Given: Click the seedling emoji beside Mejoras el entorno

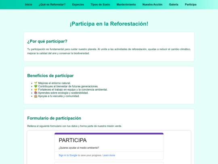Looking at the screenshot, I should point(36,83).
